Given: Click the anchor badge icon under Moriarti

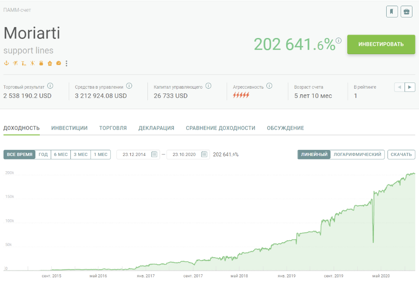Looking at the screenshot, I should point(6,63).
